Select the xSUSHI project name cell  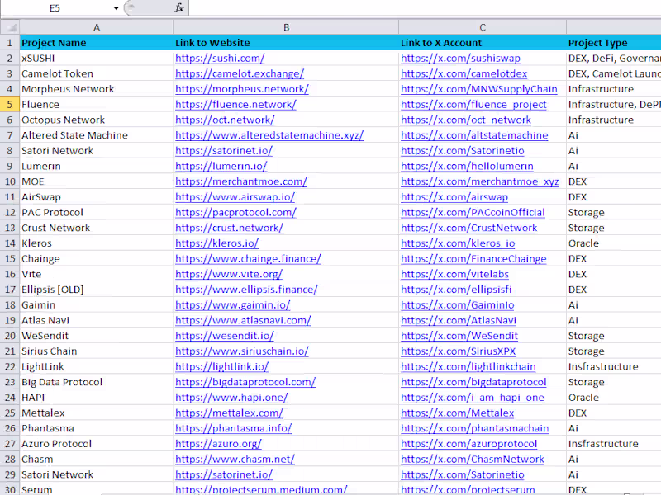pos(97,58)
